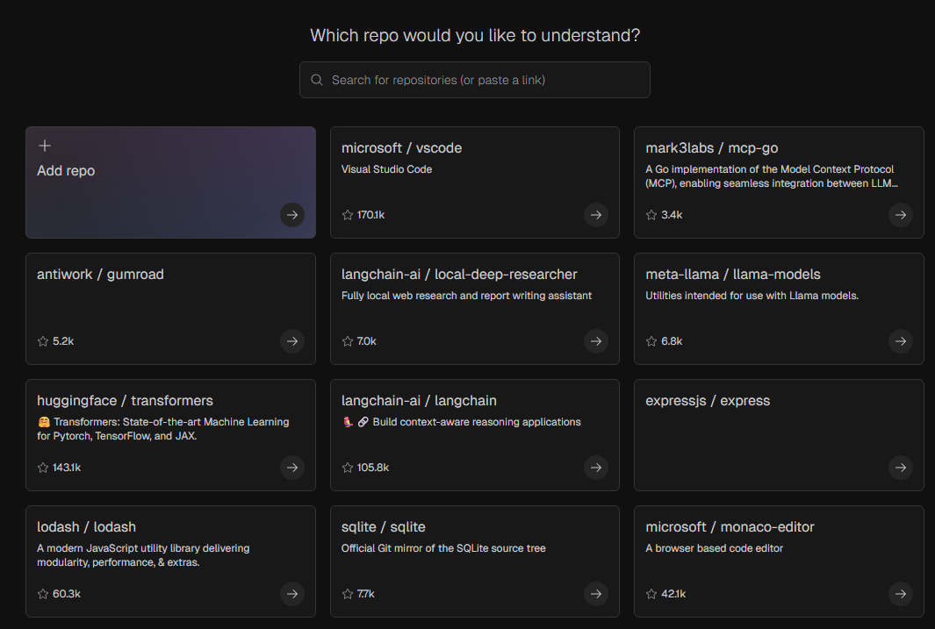The width and height of the screenshot is (935, 629).
Task: Open the sqlite / sqlite title
Action: click(x=383, y=526)
